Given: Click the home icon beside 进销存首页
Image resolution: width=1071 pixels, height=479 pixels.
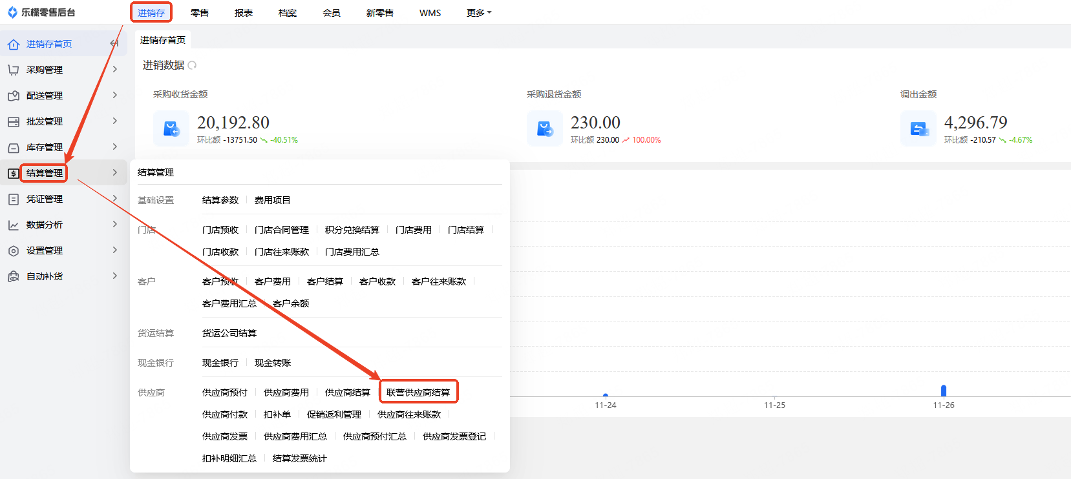Looking at the screenshot, I should pyautogui.click(x=14, y=45).
